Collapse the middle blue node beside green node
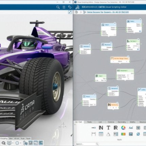Viewport: 146px width, 146px height. coord(111,43)
